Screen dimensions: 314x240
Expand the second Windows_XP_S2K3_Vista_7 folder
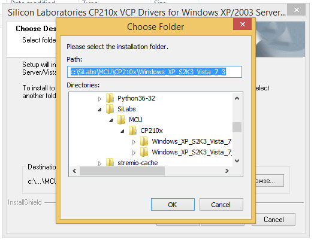pos(134,153)
